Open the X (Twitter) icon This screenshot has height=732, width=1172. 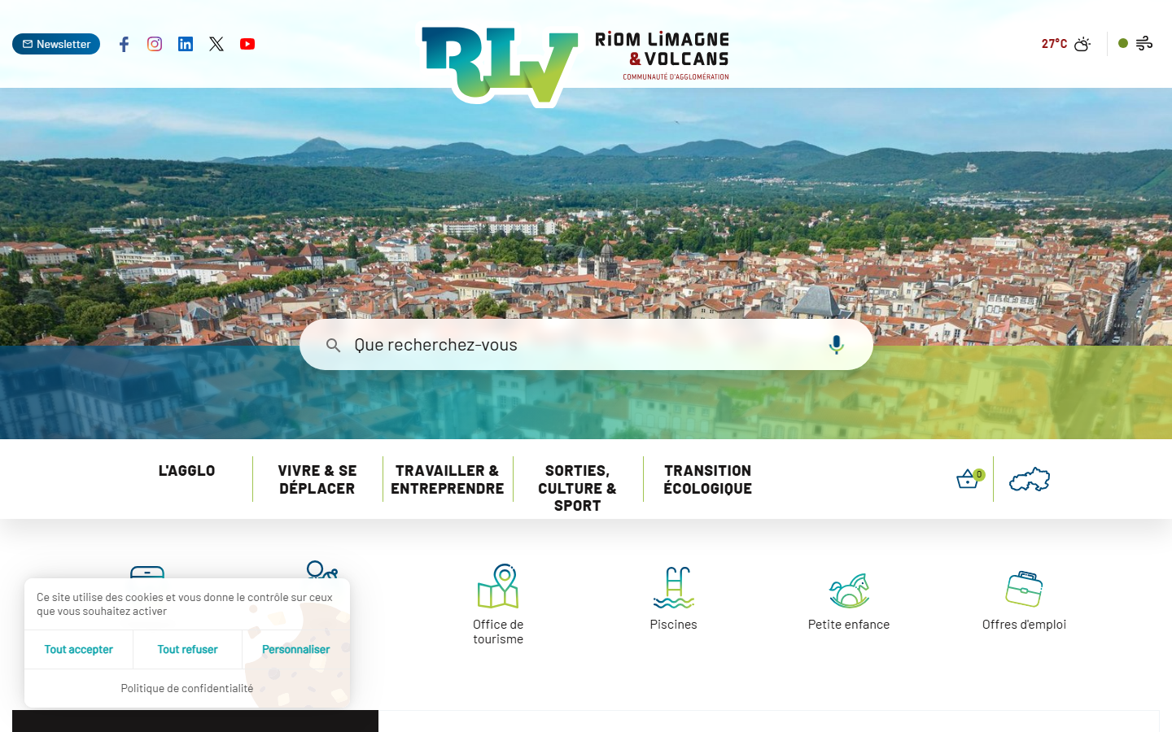click(x=216, y=44)
